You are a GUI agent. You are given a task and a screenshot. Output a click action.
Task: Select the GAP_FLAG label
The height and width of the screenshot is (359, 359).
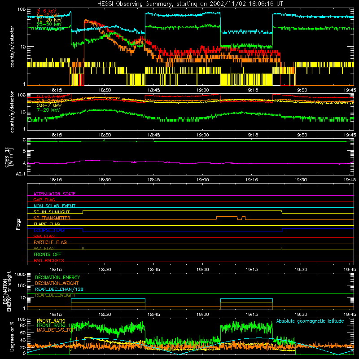(44, 200)
